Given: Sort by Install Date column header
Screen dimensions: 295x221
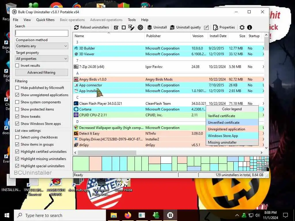Looking at the screenshot, I should point(218,36).
